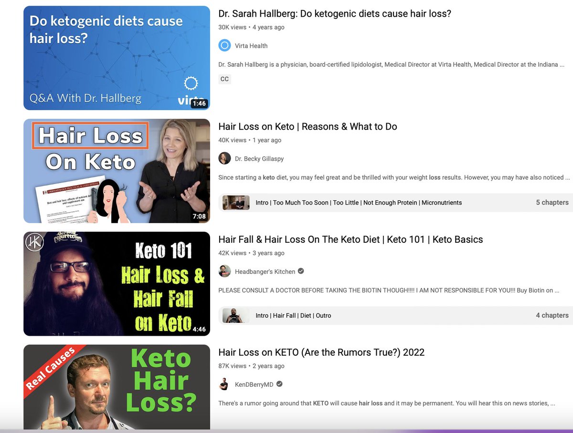Click '30K views • 4 years ago' text

[251, 27]
